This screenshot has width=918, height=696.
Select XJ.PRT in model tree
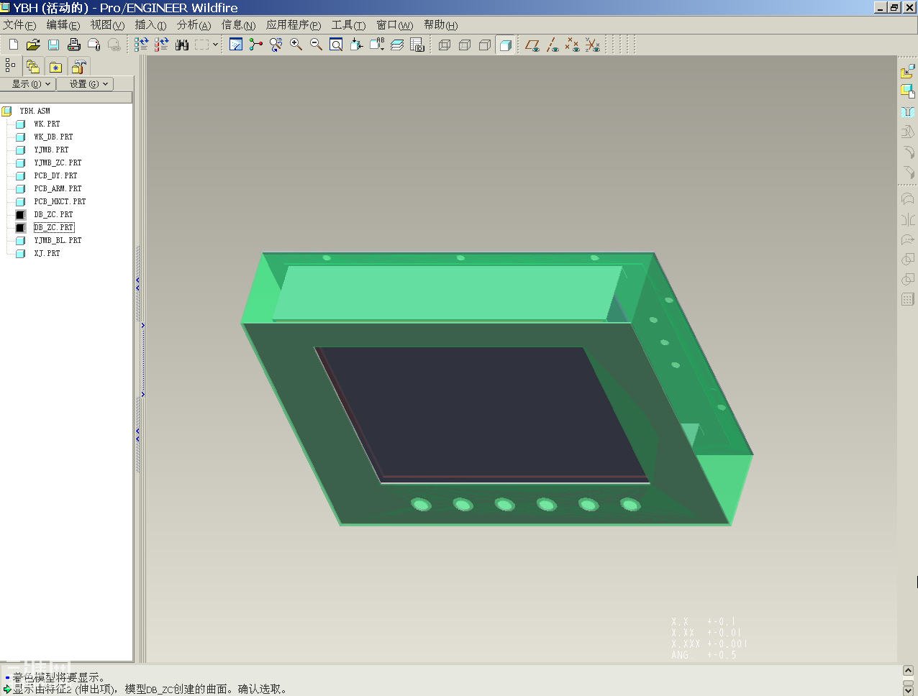(47, 253)
